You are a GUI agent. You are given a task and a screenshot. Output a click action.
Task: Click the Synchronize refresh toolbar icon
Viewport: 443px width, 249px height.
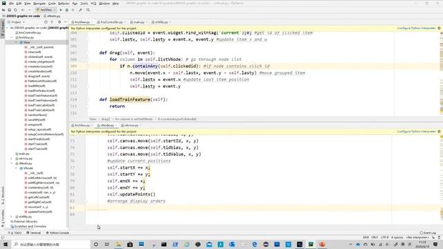(15, 10)
